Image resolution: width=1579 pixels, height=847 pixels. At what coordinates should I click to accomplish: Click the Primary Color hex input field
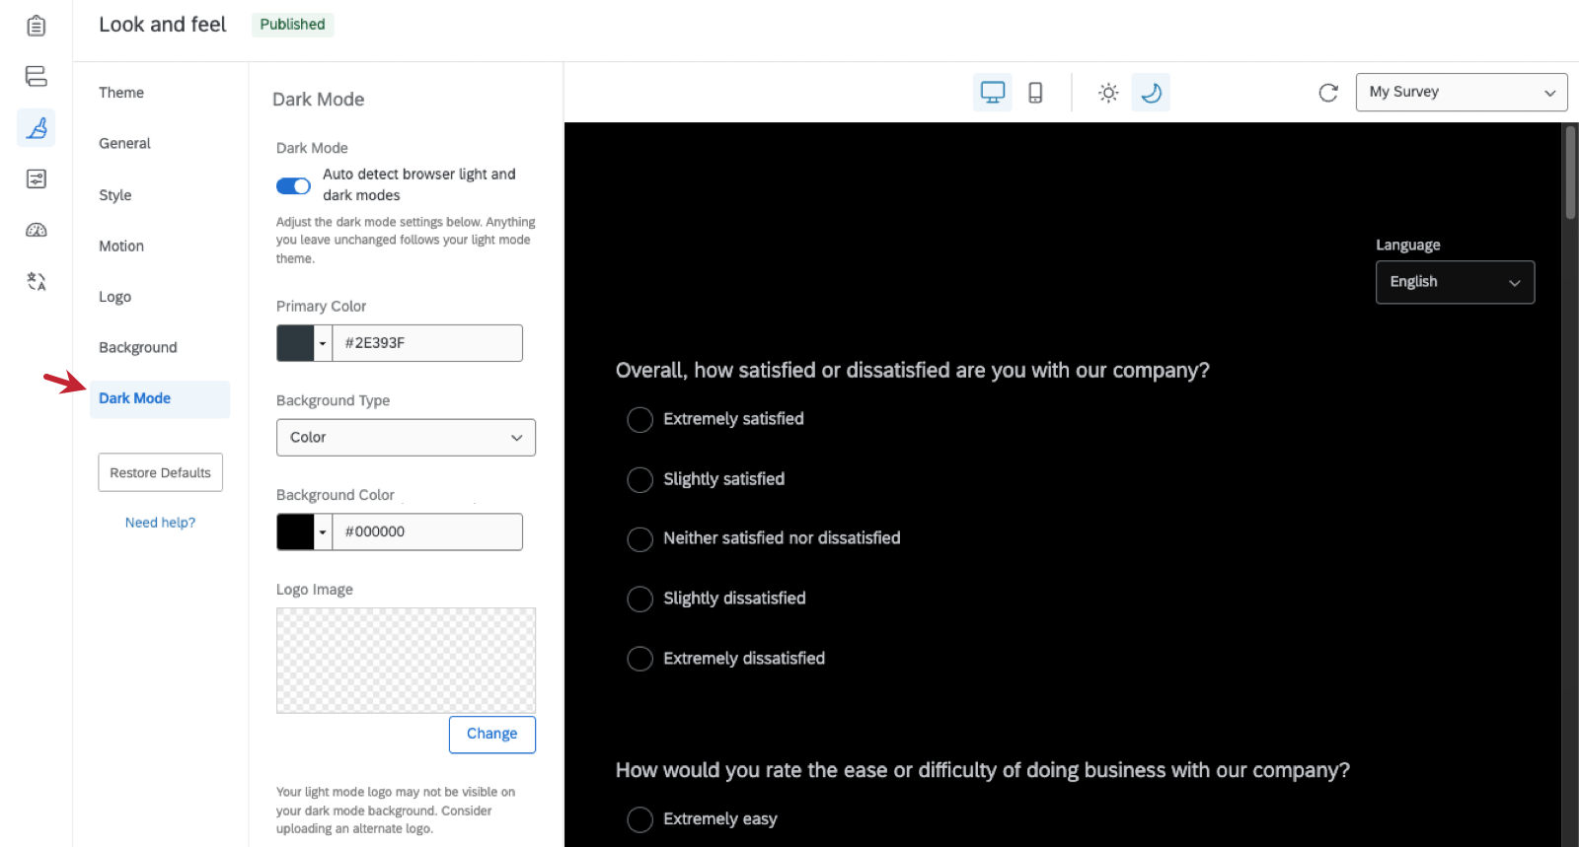click(x=427, y=343)
